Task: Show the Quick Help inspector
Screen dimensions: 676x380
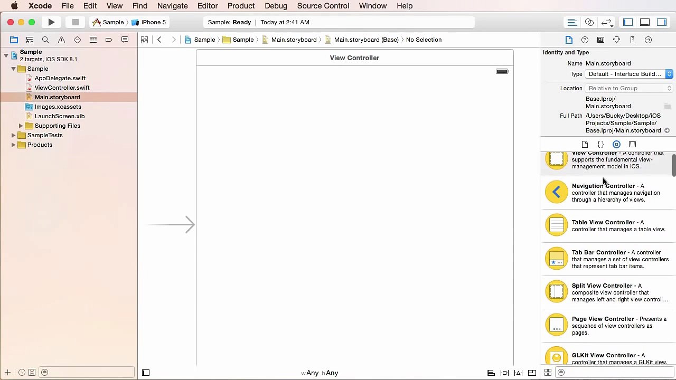Action: pyautogui.click(x=585, y=40)
